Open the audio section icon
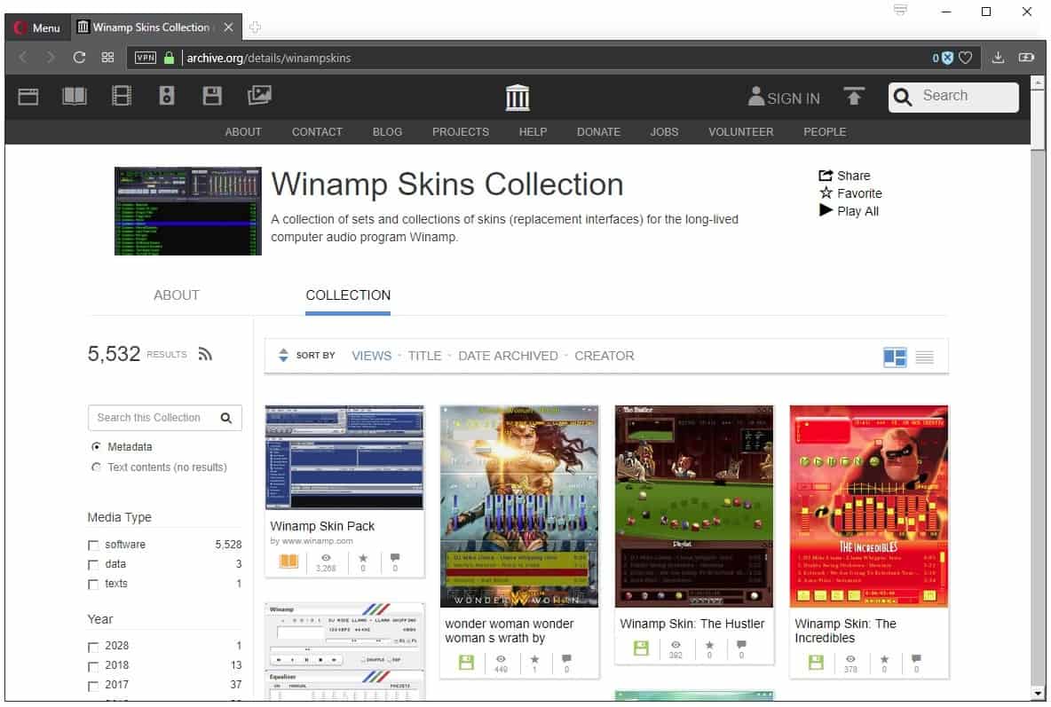Screen dimensions: 1051x707 tap(167, 96)
